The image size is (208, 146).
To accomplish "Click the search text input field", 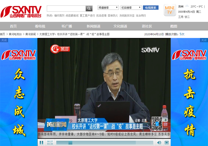I will [x=66, y=8].
